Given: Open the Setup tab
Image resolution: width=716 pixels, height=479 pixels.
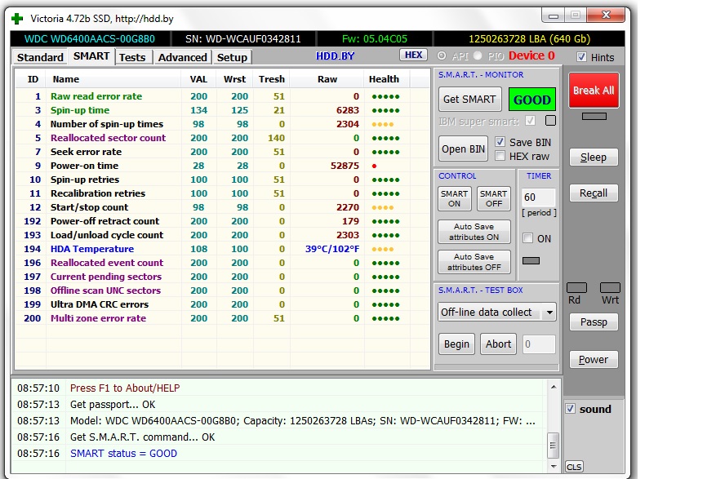Looking at the screenshot, I should pos(232,57).
